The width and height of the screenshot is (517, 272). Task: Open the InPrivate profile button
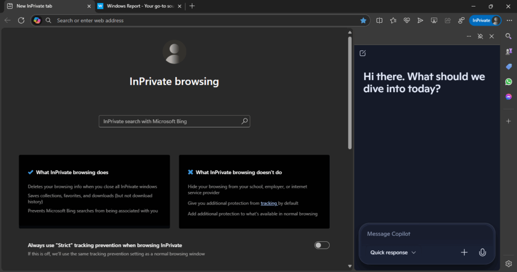coord(485,20)
